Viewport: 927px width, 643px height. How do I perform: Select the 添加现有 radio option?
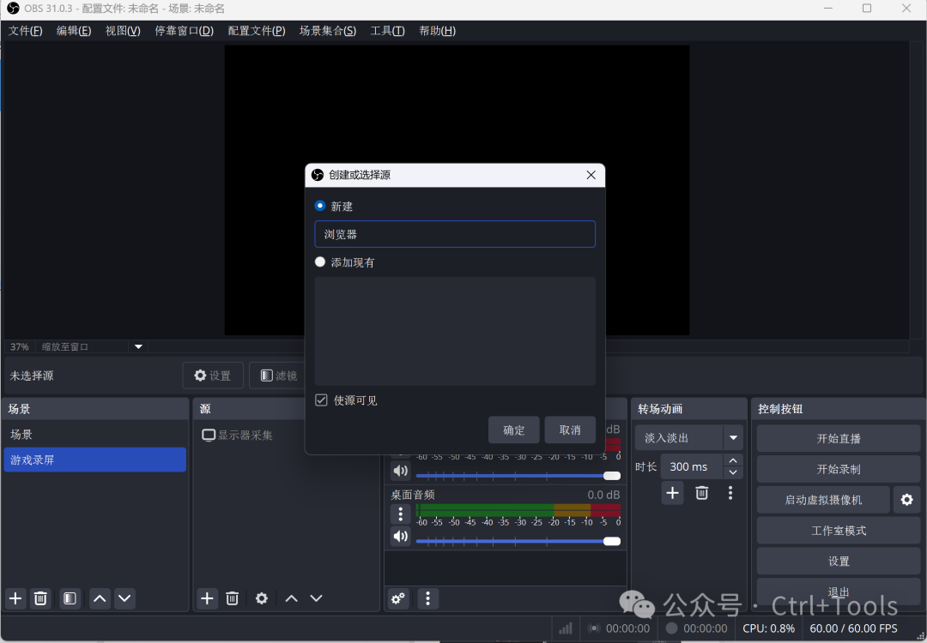(320, 262)
